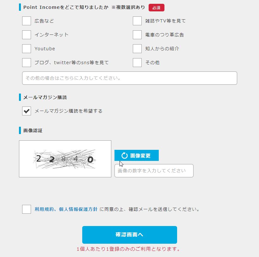Image resolution: width=259 pixels, height=257 pixels.
Task: Click the 確認画面へ button
Action: [x=130, y=235]
